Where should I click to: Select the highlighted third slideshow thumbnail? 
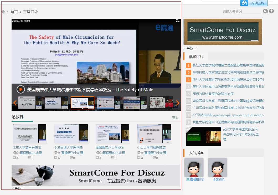(x=83, y=103)
